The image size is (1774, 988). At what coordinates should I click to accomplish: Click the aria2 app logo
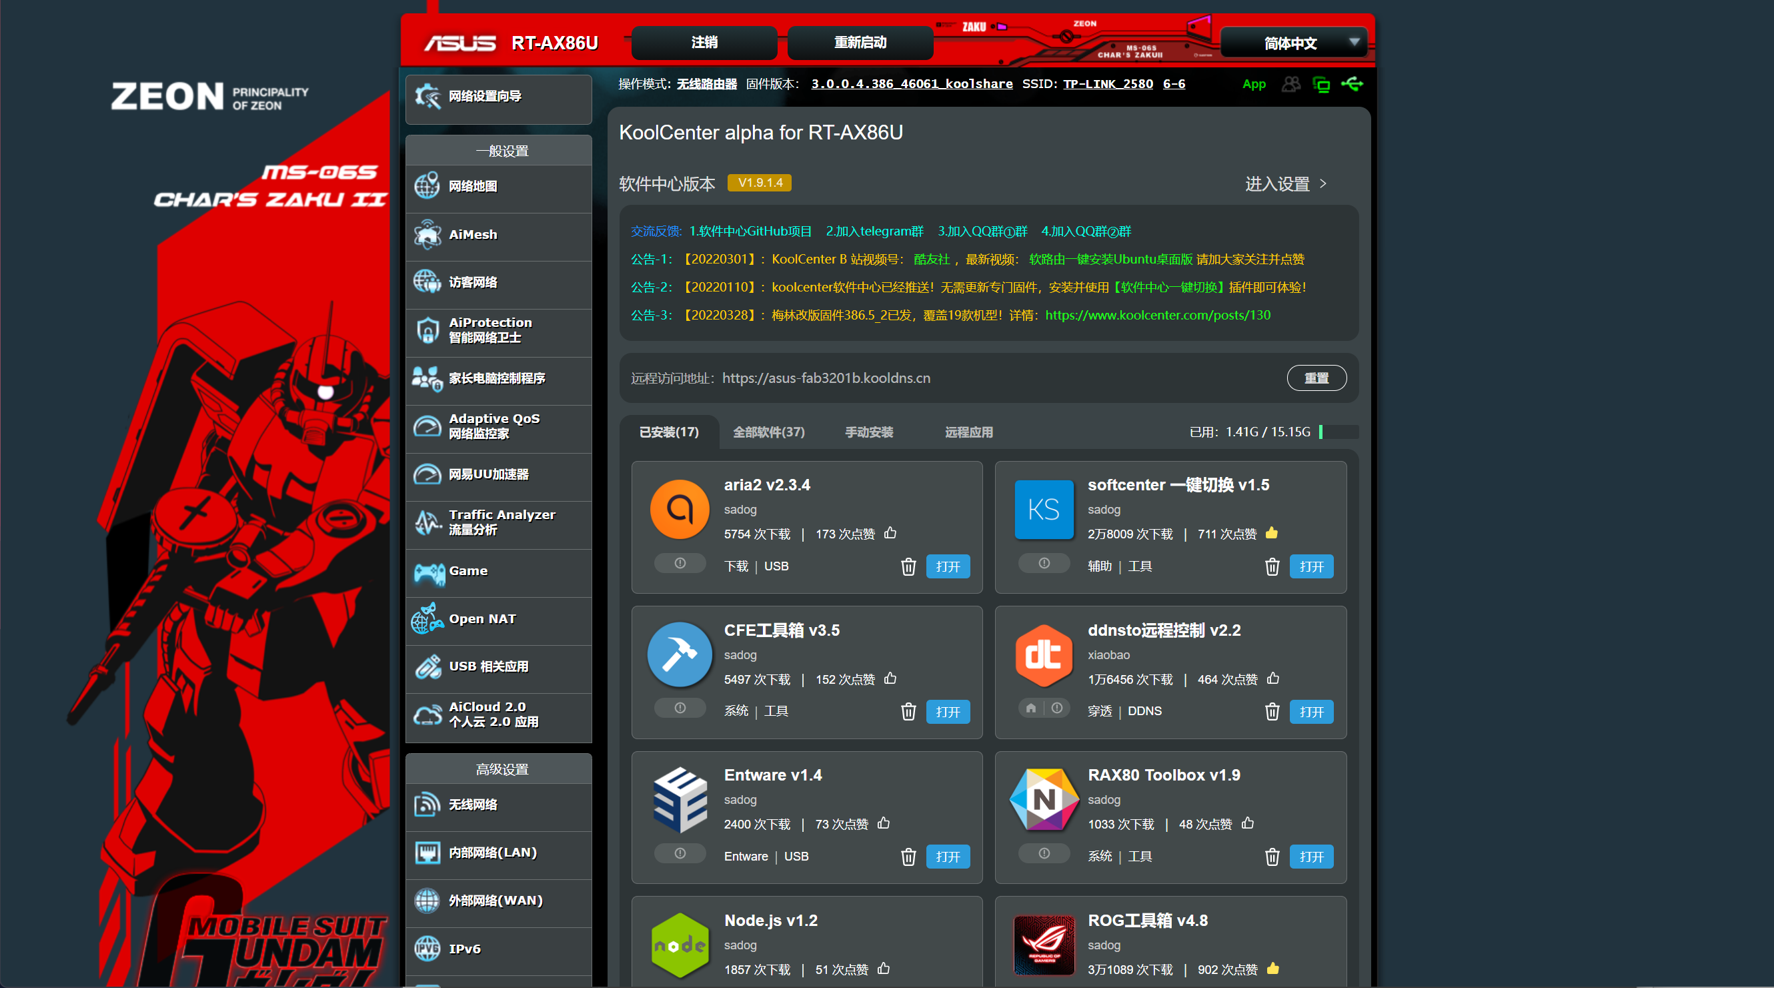click(x=680, y=510)
